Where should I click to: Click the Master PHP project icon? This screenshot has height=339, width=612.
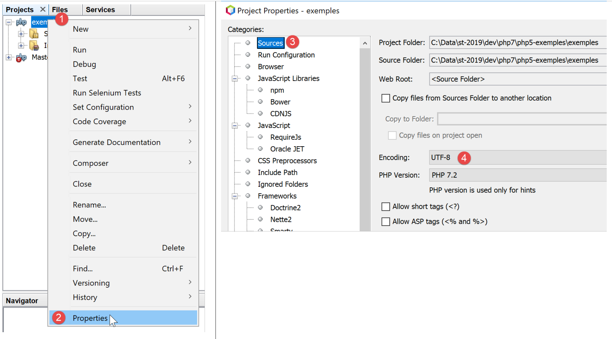(x=21, y=57)
